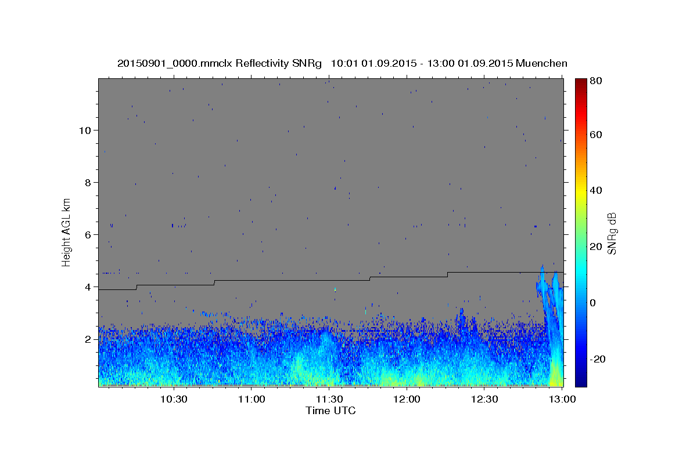Click the height axis label 6
The height and width of the screenshot is (464, 697).
coord(88,234)
